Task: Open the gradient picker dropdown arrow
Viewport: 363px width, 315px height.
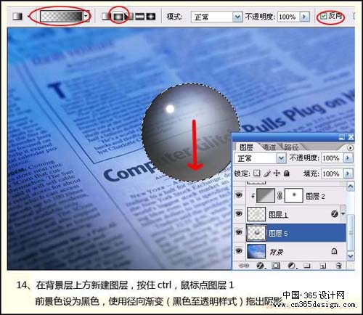Action: (86, 16)
